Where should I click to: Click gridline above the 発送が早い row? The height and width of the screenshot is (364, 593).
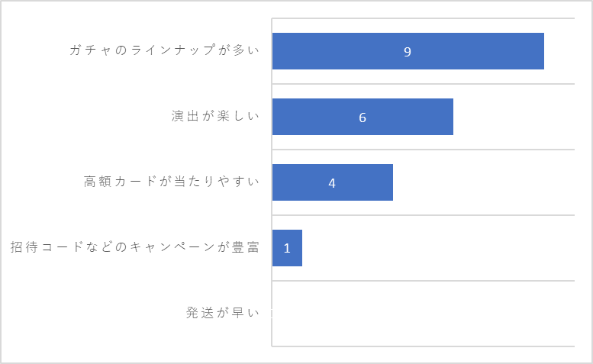coord(424,281)
